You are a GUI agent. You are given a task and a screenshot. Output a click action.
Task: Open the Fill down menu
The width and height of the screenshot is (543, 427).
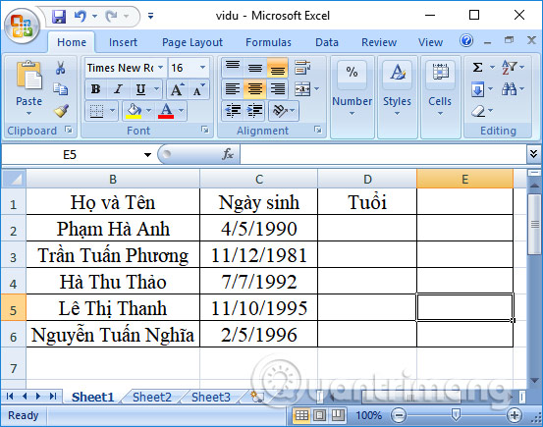(481, 89)
